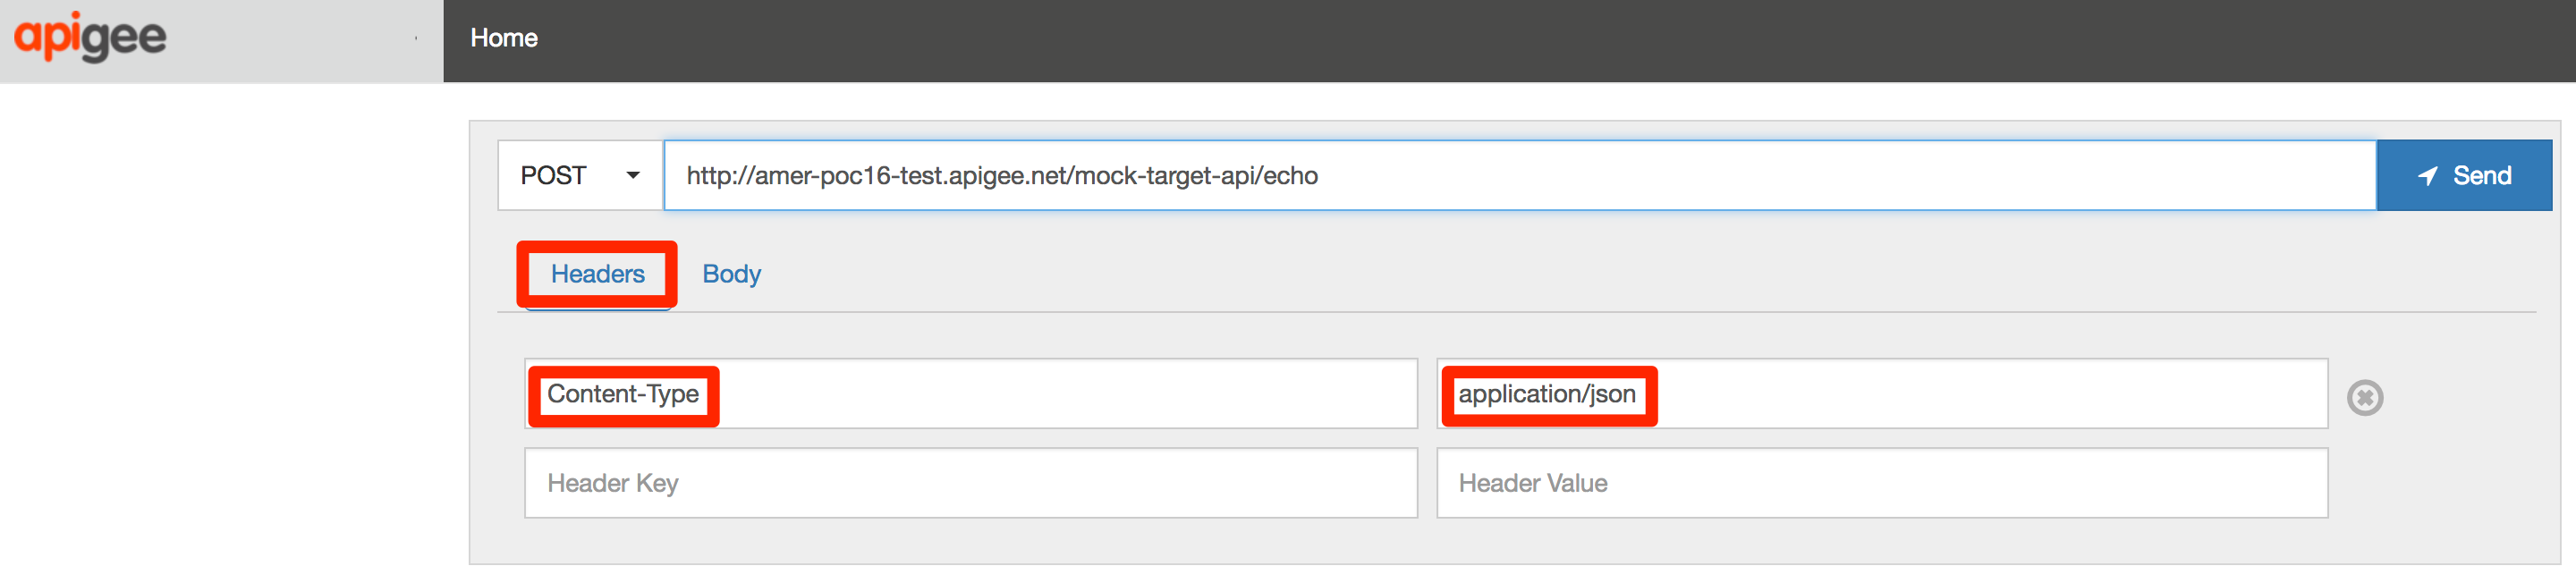Select the empty Header Value field
2576x583 pixels.
coord(1881,483)
